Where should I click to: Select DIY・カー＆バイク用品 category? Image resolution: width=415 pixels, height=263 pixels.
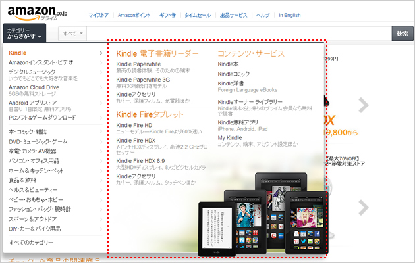click(x=35, y=229)
